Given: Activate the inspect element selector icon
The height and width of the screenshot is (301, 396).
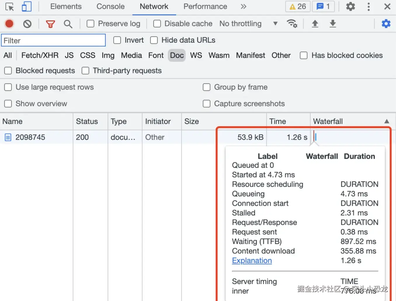Looking at the screenshot, I should (x=9, y=7).
